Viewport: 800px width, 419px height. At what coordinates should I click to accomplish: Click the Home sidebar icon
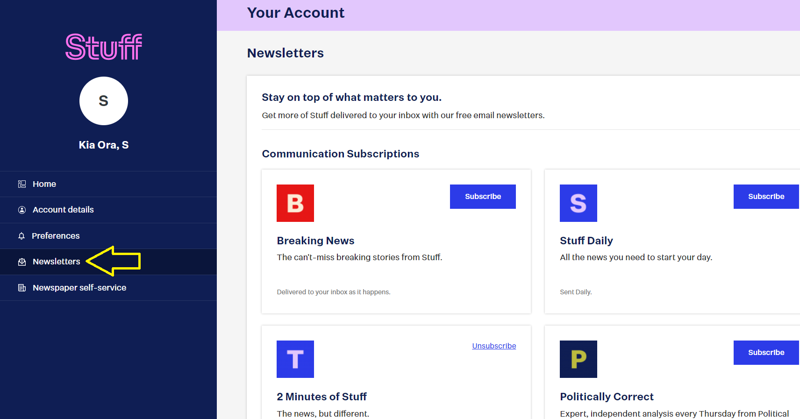tap(22, 184)
